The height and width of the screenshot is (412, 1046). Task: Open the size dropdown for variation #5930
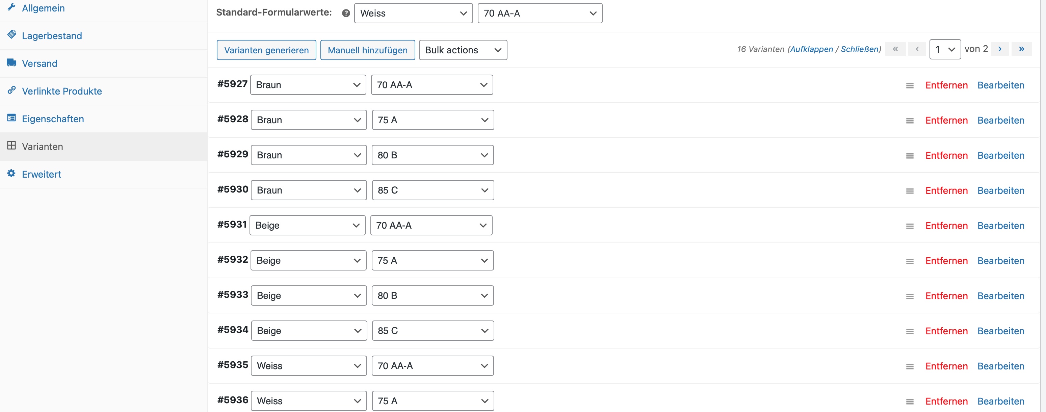click(433, 190)
